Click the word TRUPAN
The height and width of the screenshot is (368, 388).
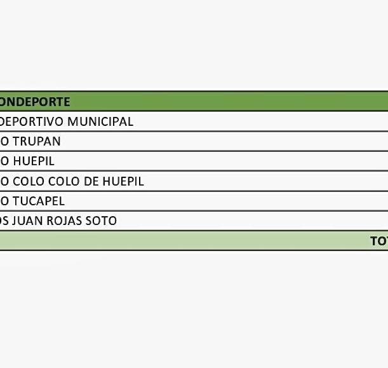[37, 141]
